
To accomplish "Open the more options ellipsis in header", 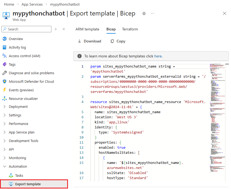I will point(153,14).
